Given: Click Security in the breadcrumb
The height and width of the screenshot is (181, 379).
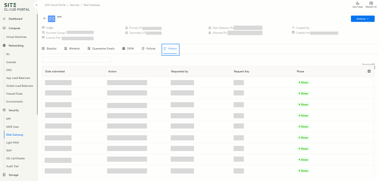Looking at the screenshot, I should pyautogui.click(x=74, y=5).
